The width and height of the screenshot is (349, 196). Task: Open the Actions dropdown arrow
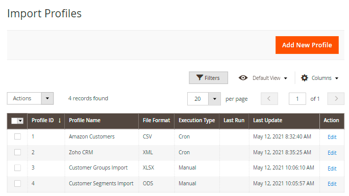[47, 98]
